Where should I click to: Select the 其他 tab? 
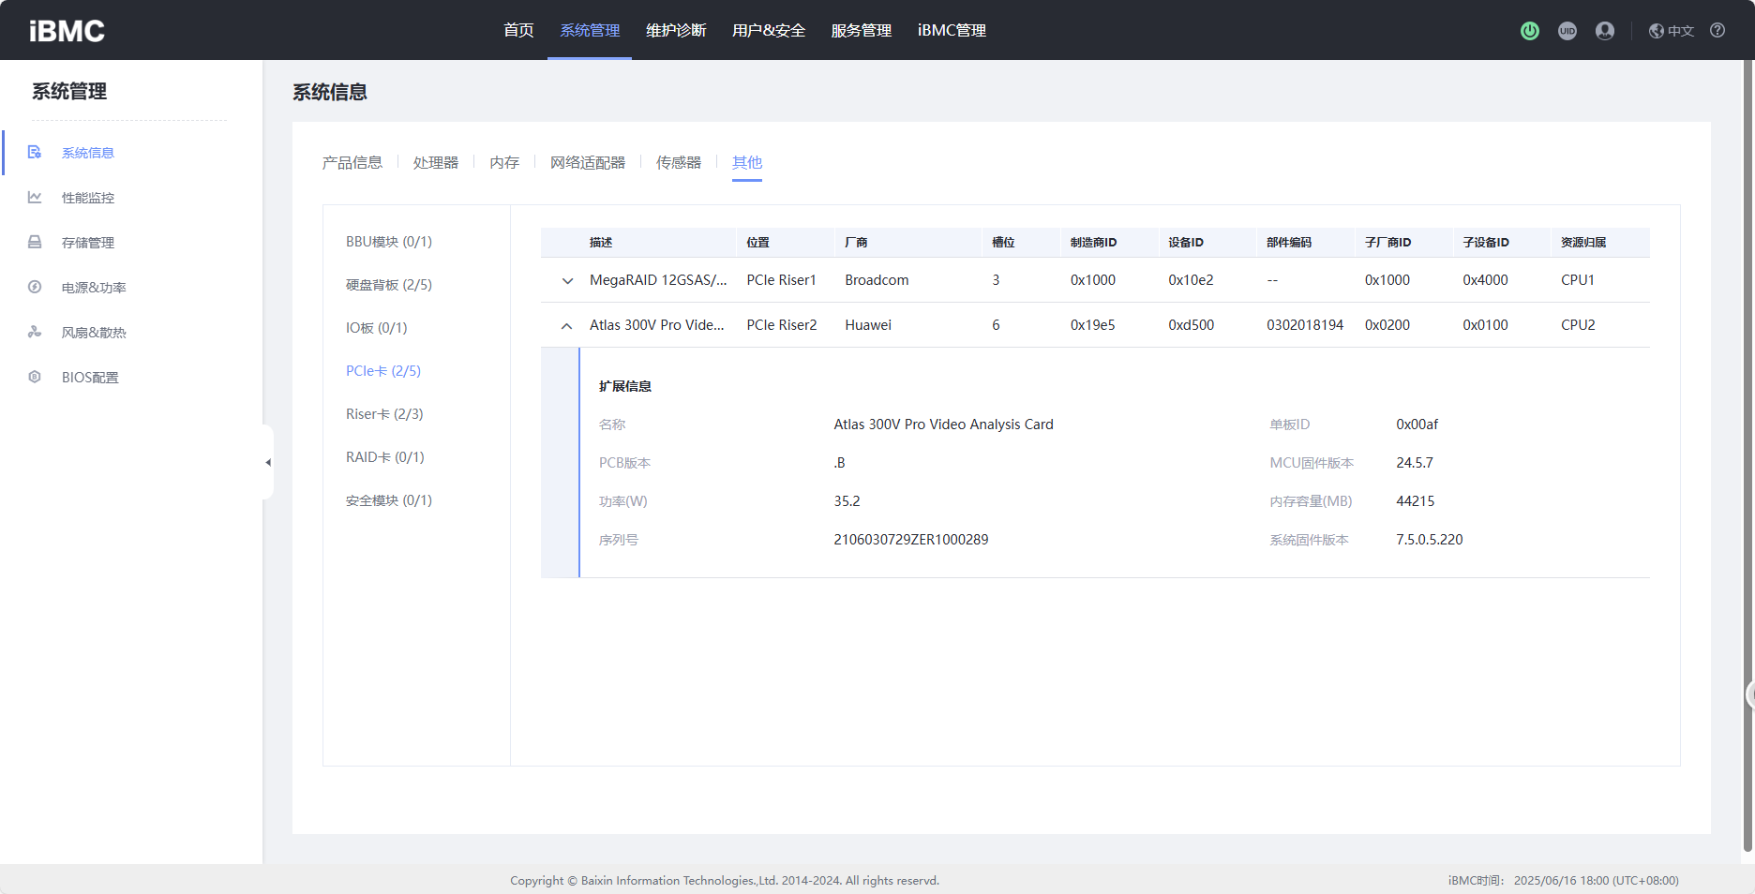point(747,163)
